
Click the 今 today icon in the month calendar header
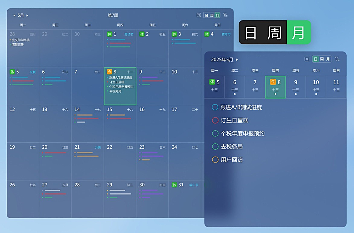[x=199, y=15]
